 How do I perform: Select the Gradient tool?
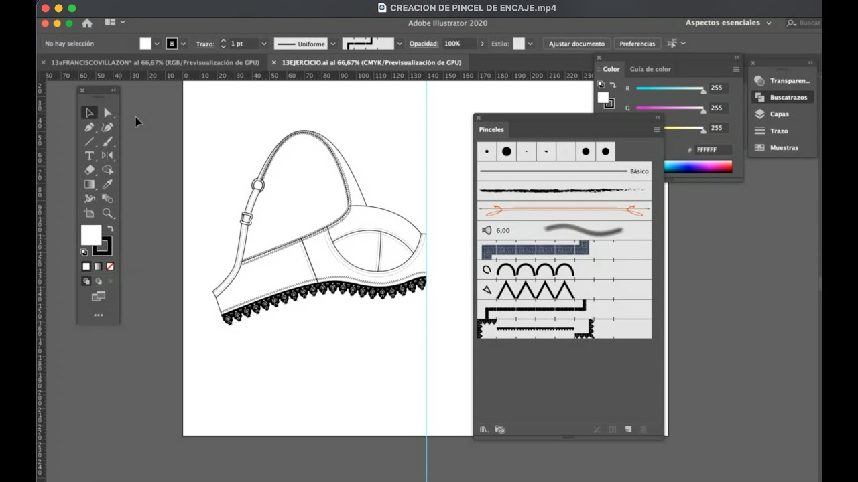[89, 184]
